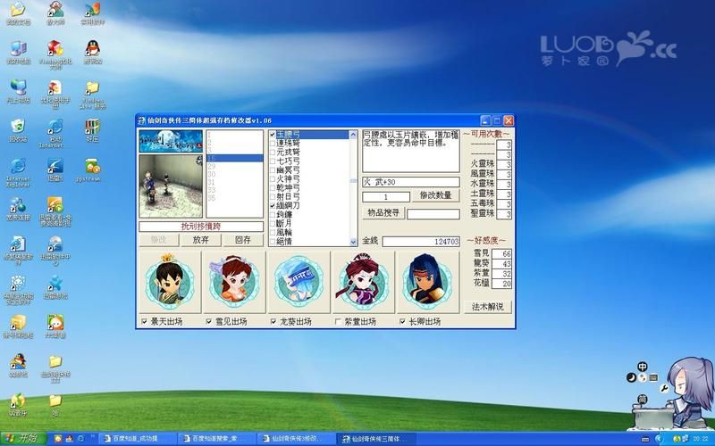Open the 法术解说 button
The width and height of the screenshot is (715, 446).
[x=487, y=307]
